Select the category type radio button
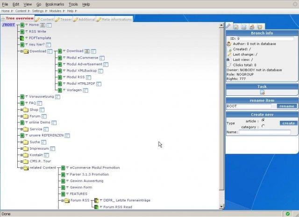The width and height of the screenshot is (299, 217). point(263,126)
